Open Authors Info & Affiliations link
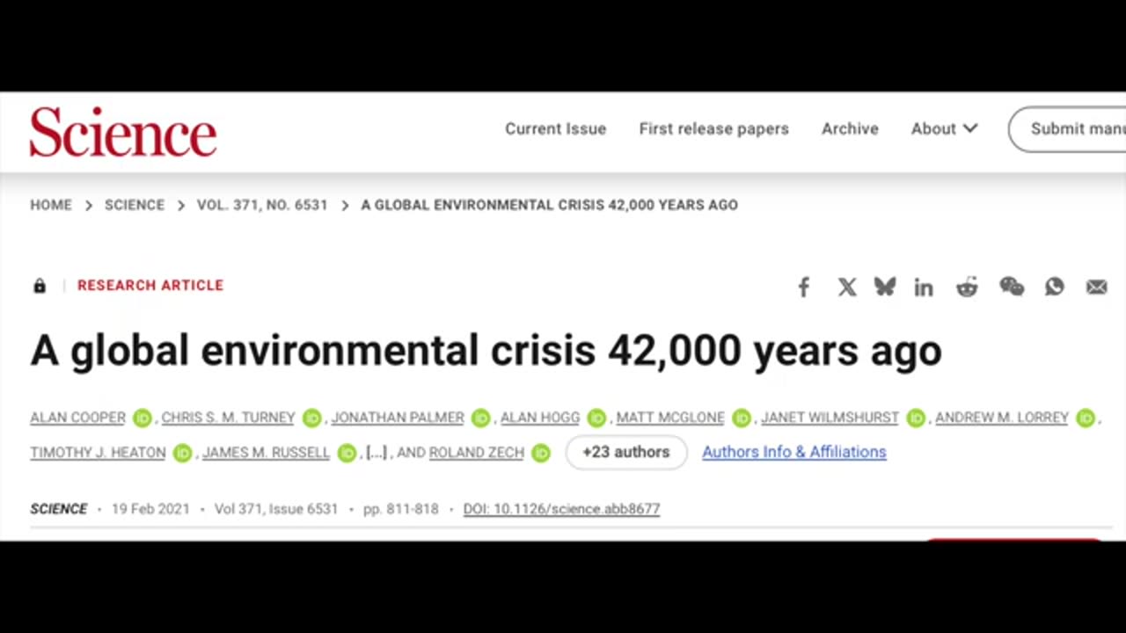1126x633 pixels. click(x=793, y=452)
